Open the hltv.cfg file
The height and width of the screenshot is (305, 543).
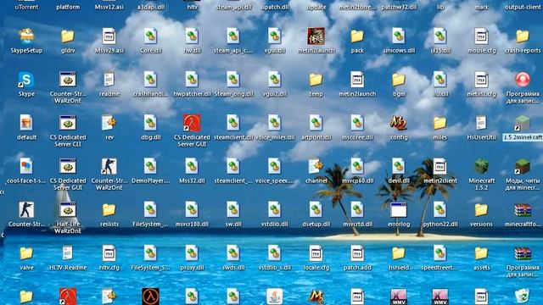[x=109, y=253]
